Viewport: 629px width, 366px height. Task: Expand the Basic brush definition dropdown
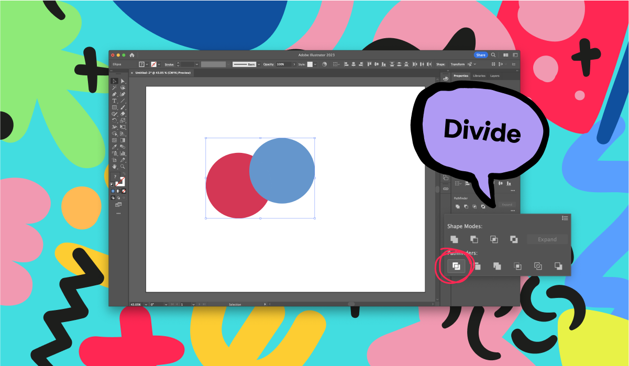pyautogui.click(x=259, y=64)
